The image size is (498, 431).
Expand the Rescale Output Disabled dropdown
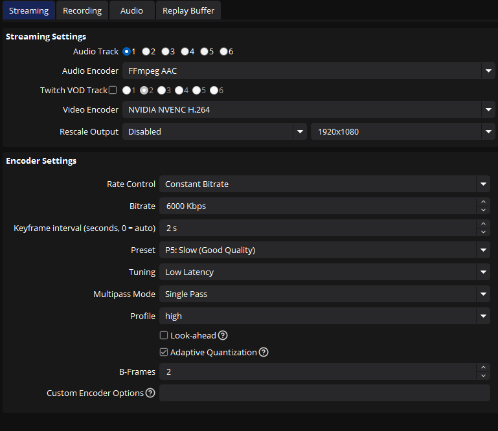(x=214, y=131)
